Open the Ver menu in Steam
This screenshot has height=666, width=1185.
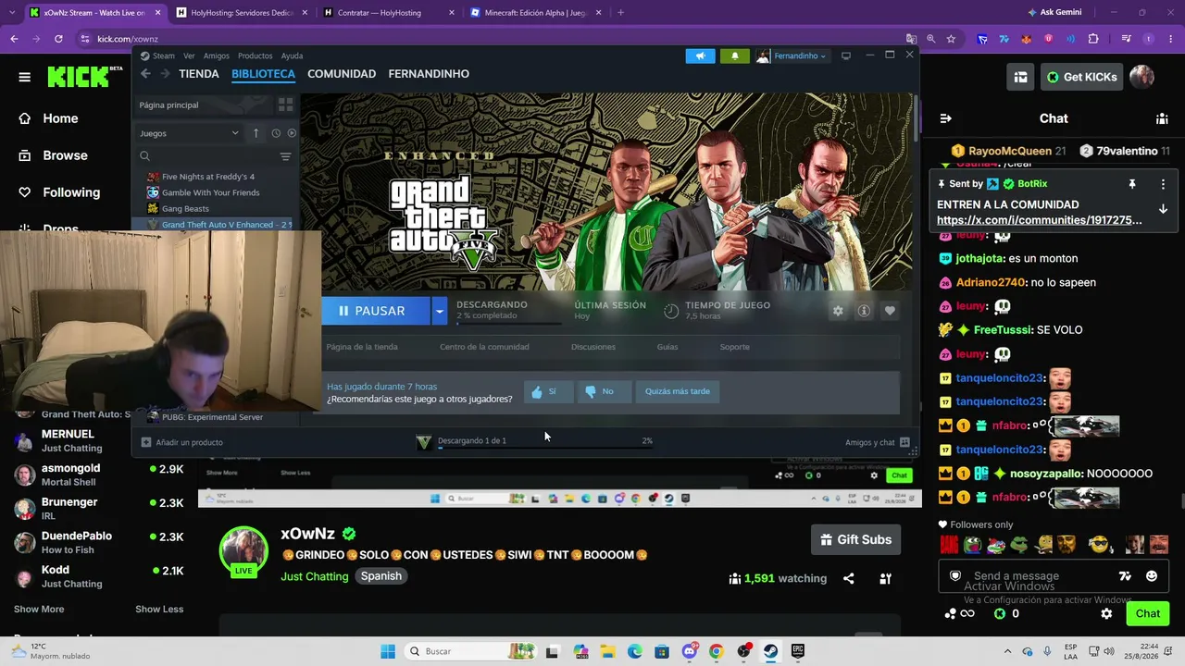pyautogui.click(x=189, y=55)
